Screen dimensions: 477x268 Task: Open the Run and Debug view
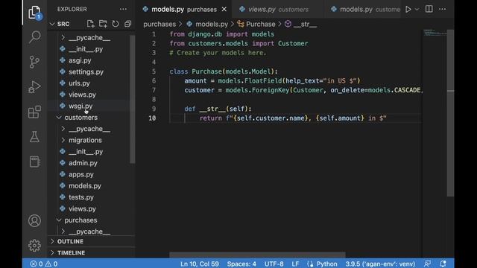34,87
